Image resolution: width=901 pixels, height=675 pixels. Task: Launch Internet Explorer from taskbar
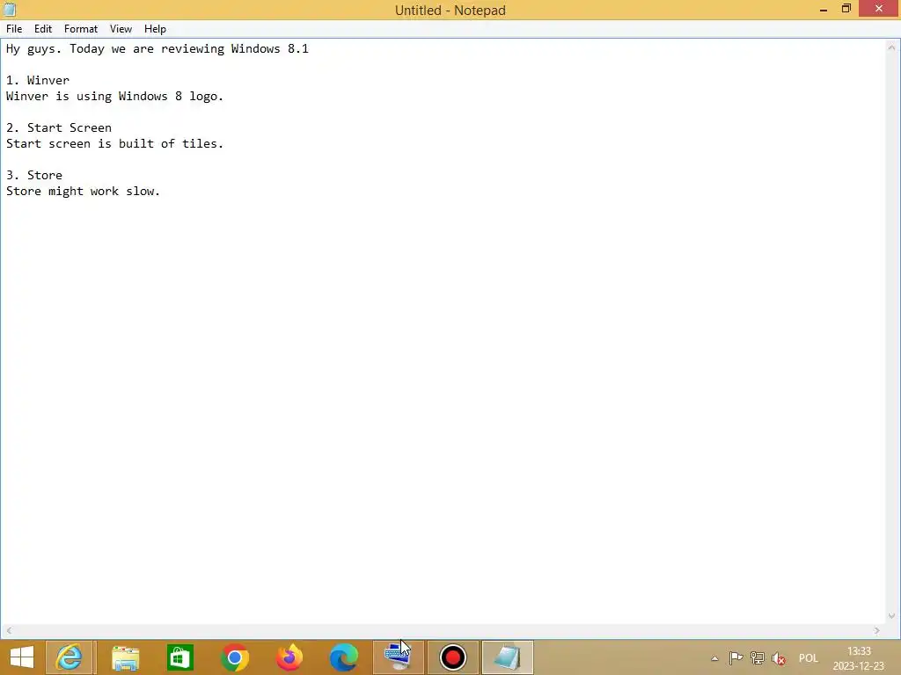[x=69, y=657]
